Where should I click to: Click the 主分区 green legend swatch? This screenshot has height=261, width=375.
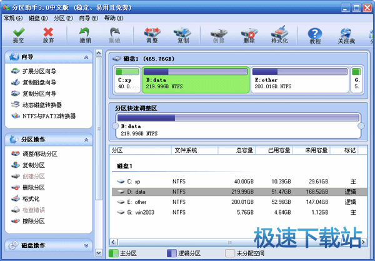113,253
